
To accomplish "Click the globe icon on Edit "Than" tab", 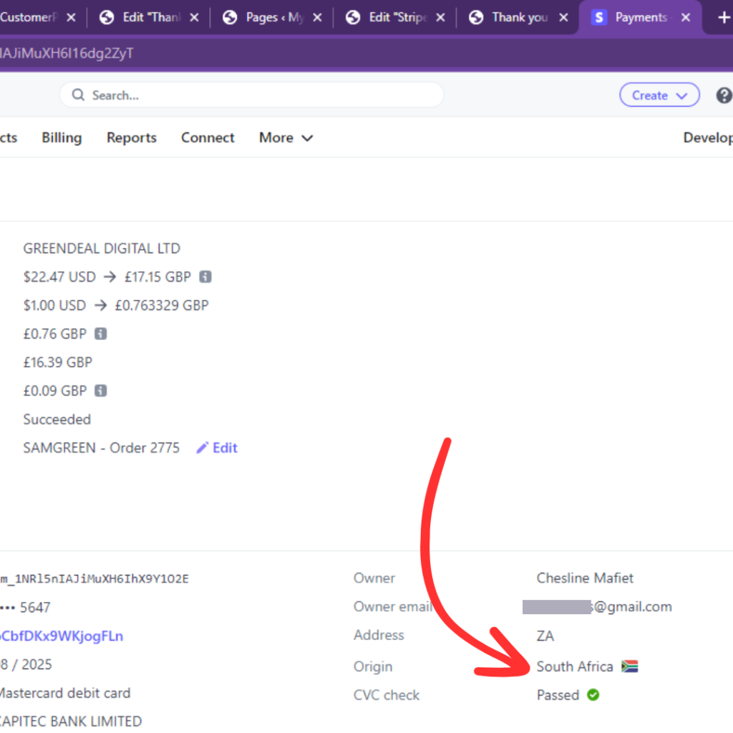I will click(x=107, y=18).
